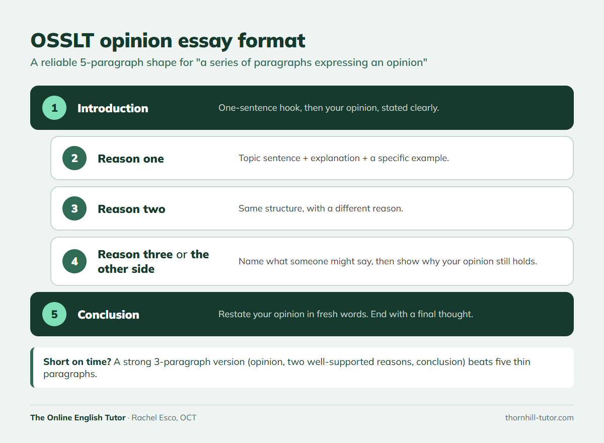
Task: Click the "Conclusion" heading
Action: tap(108, 315)
